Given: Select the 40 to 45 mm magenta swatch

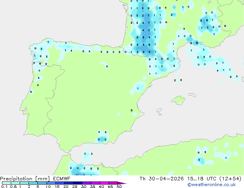Looking at the screenshot, I should point(104,183).
